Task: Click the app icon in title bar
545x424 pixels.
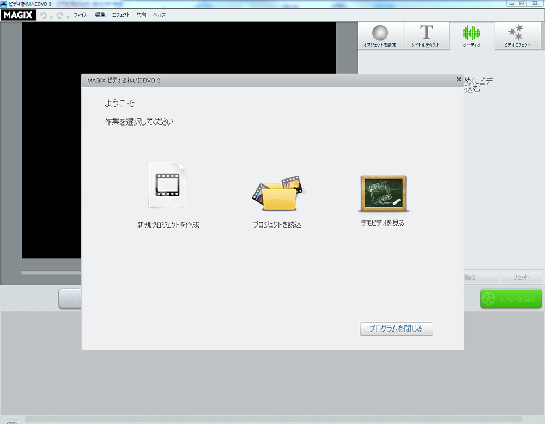Action: (x=4, y=4)
